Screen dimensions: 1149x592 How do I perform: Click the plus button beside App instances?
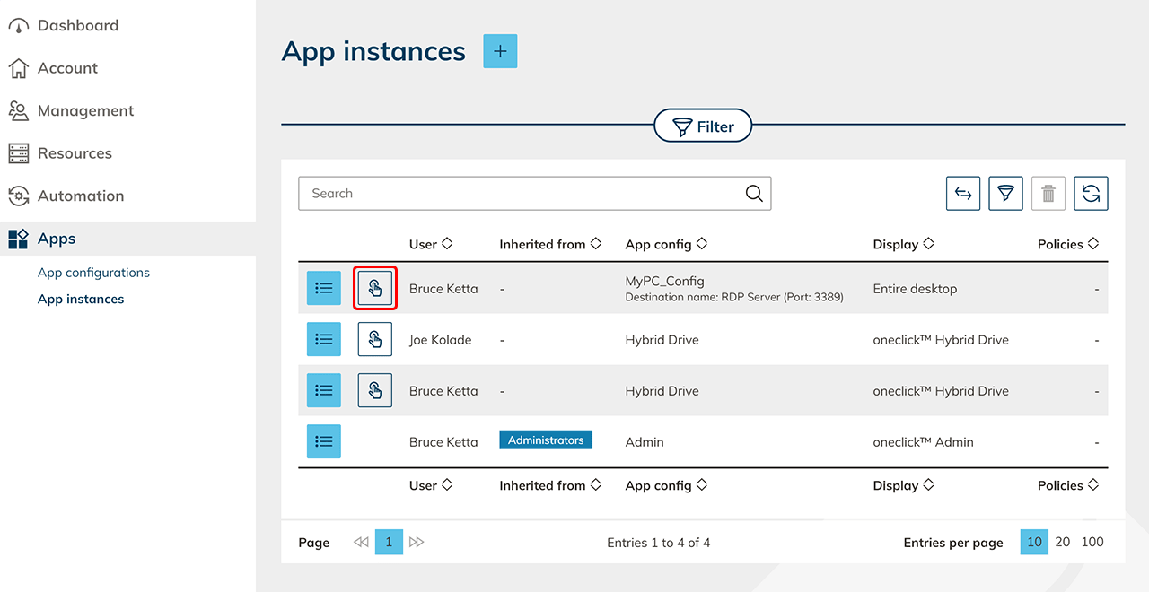(500, 51)
